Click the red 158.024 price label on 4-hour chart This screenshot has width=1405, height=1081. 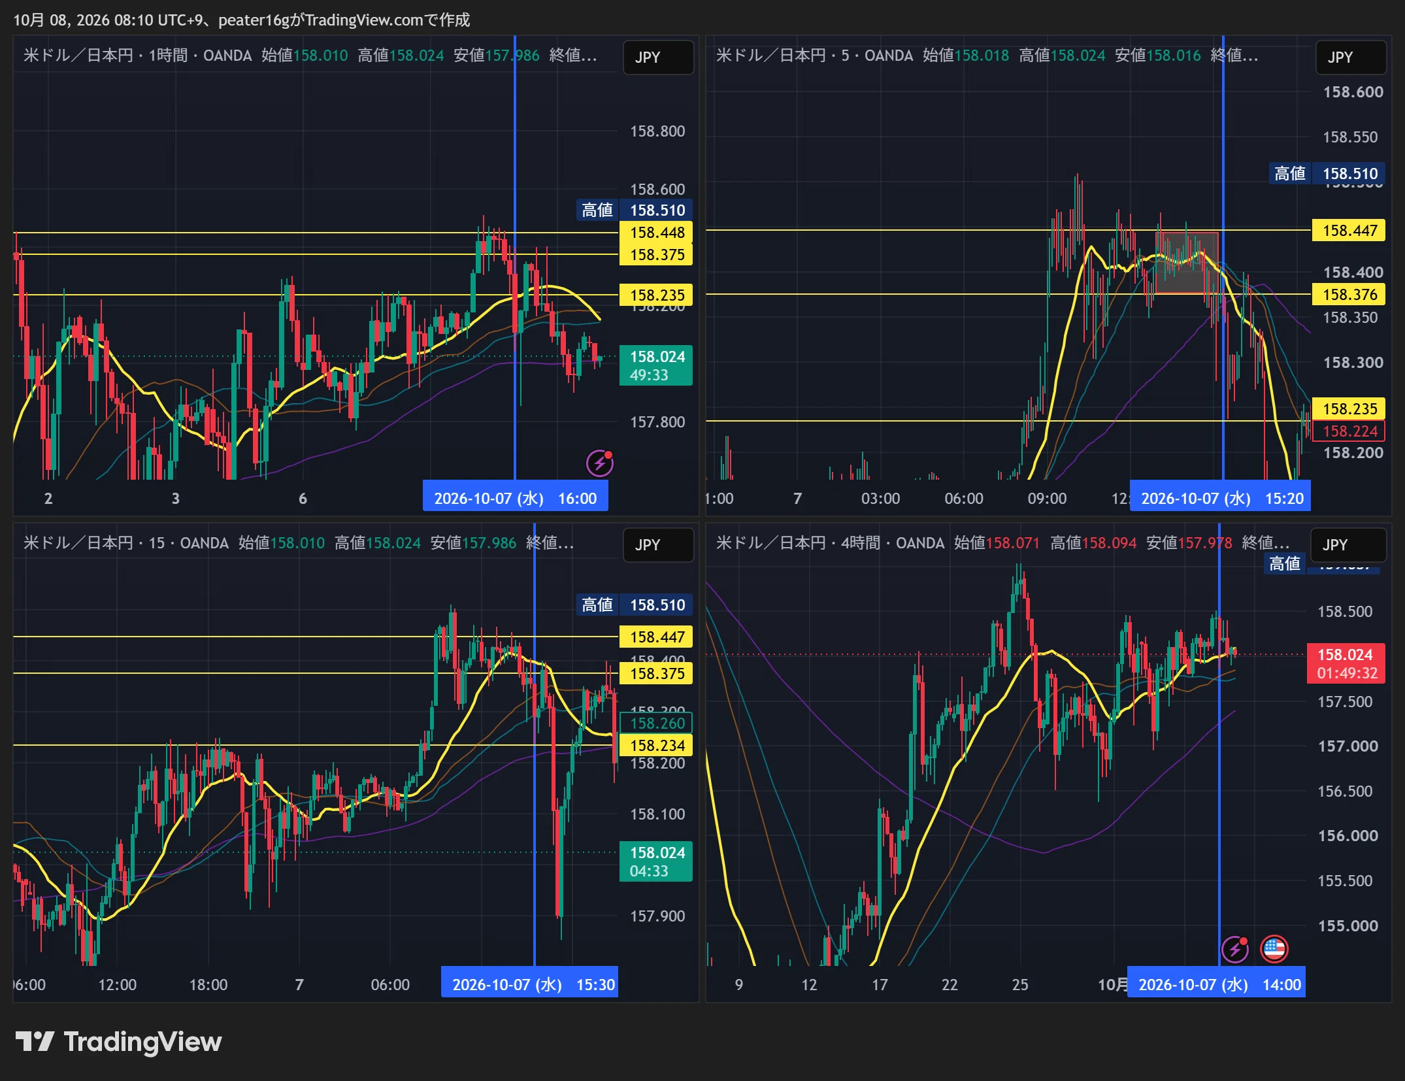pos(1346,663)
